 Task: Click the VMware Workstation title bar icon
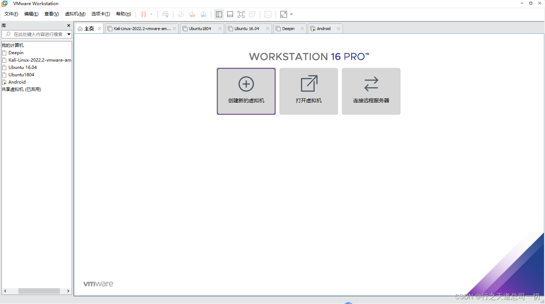4,3
